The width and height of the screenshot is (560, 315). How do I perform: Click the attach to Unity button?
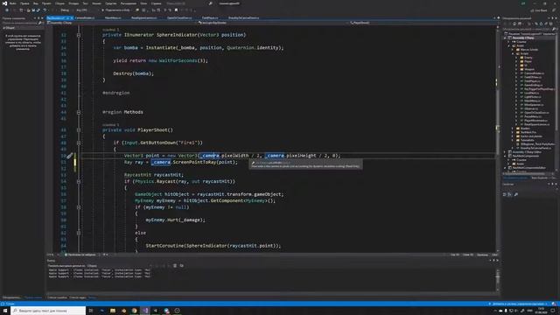coord(115,10)
